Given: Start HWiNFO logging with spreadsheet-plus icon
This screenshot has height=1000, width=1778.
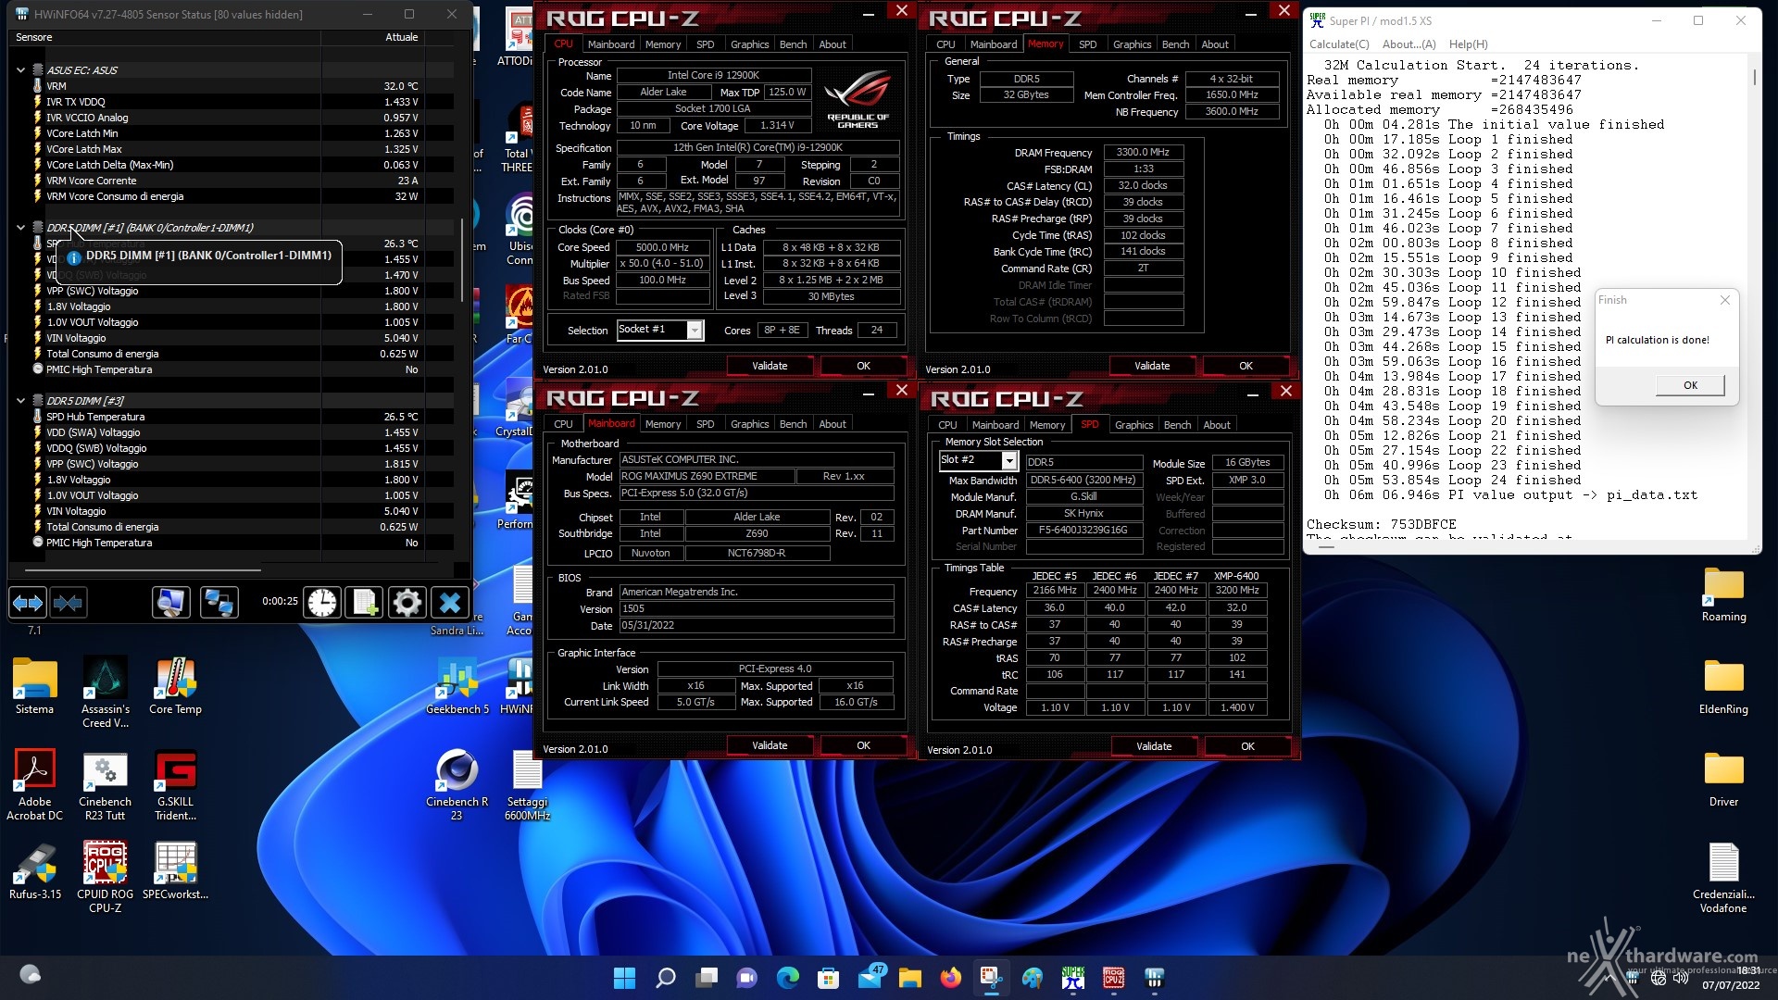Looking at the screenshot, I should click(365, 603).
